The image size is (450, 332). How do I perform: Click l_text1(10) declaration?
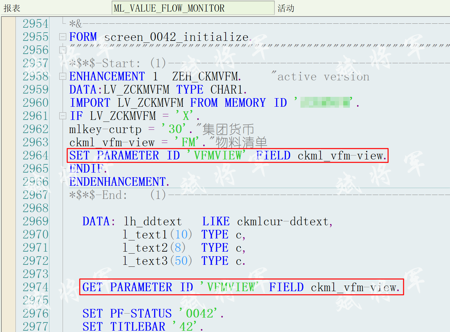point(157,235)
